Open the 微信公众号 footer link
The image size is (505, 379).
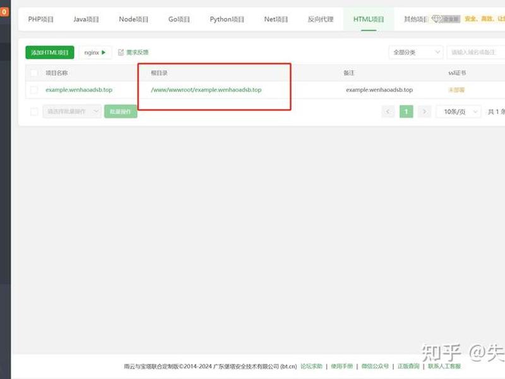[x=375, y=366]
